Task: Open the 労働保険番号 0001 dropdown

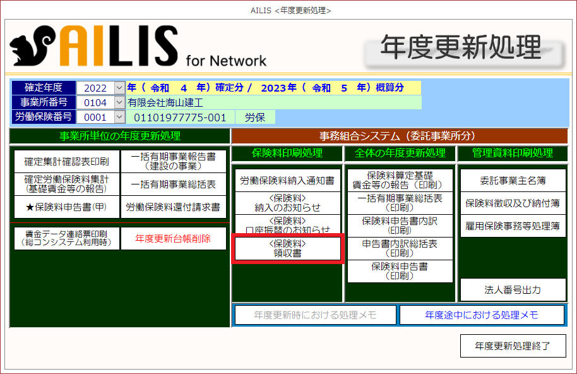Action: [119, 117]
